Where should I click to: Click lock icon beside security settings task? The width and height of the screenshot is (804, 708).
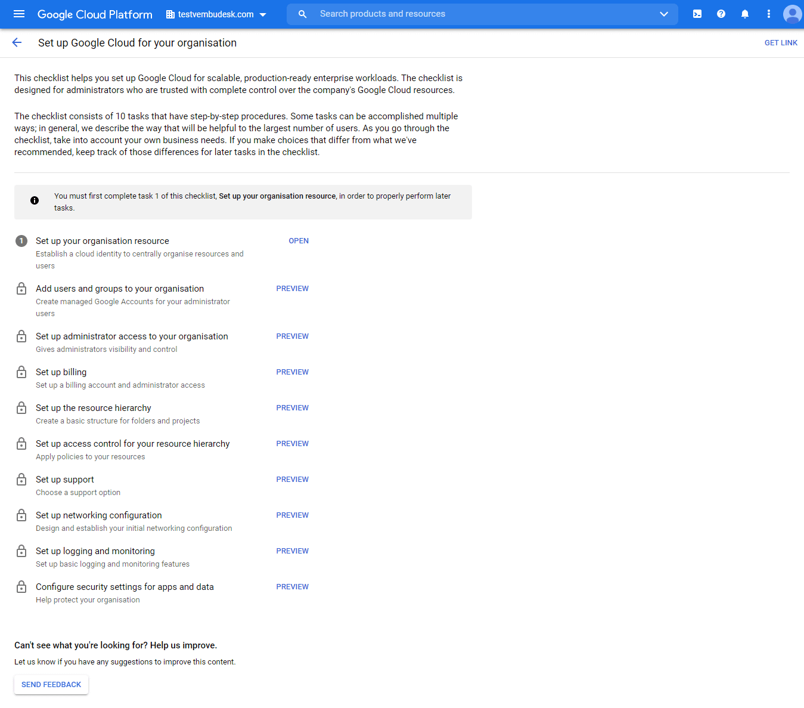pyautogui.click(x=21, y=587)
